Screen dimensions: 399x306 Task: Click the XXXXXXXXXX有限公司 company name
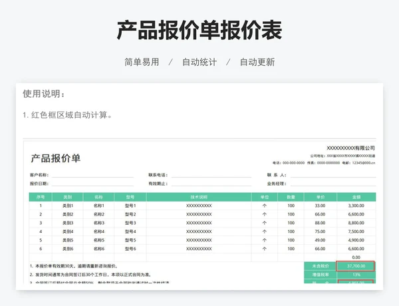[x=350, y=148]
